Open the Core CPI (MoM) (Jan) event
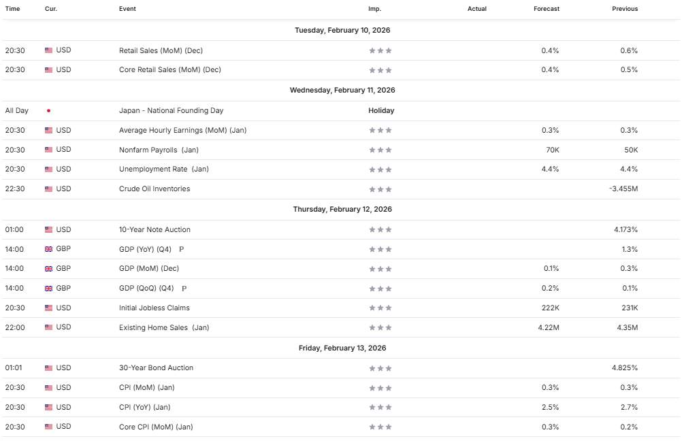This screenshot has width=682, height=441. [x=156, y=427]
